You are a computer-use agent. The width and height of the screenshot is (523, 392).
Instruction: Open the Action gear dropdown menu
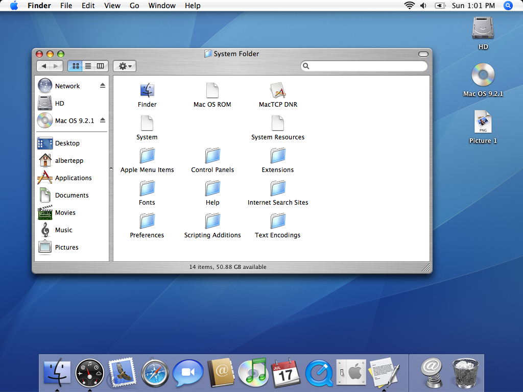click(x=125, y=66)
